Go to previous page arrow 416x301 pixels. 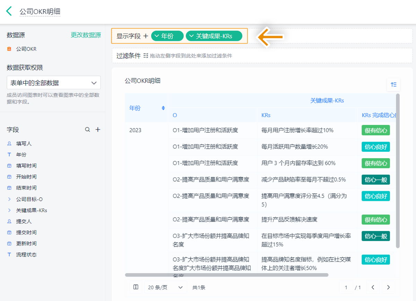click(x=373, y=287)
